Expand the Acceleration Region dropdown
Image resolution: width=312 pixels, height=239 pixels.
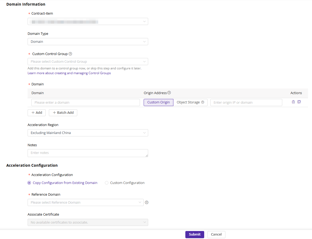(88, 133)
